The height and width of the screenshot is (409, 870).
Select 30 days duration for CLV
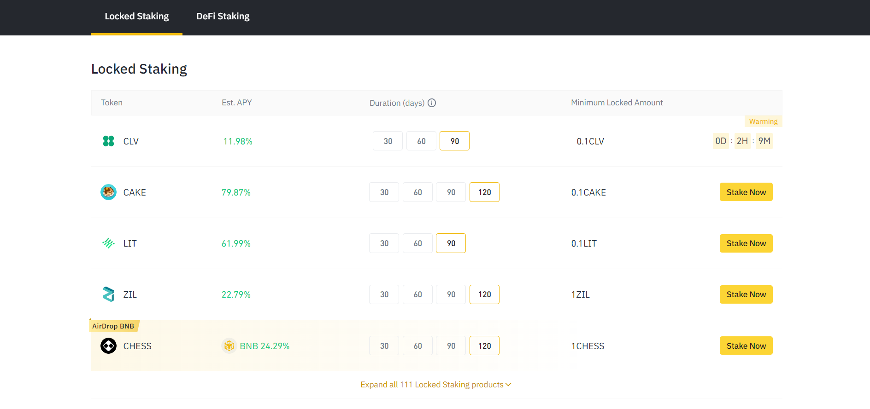(388, 141)
